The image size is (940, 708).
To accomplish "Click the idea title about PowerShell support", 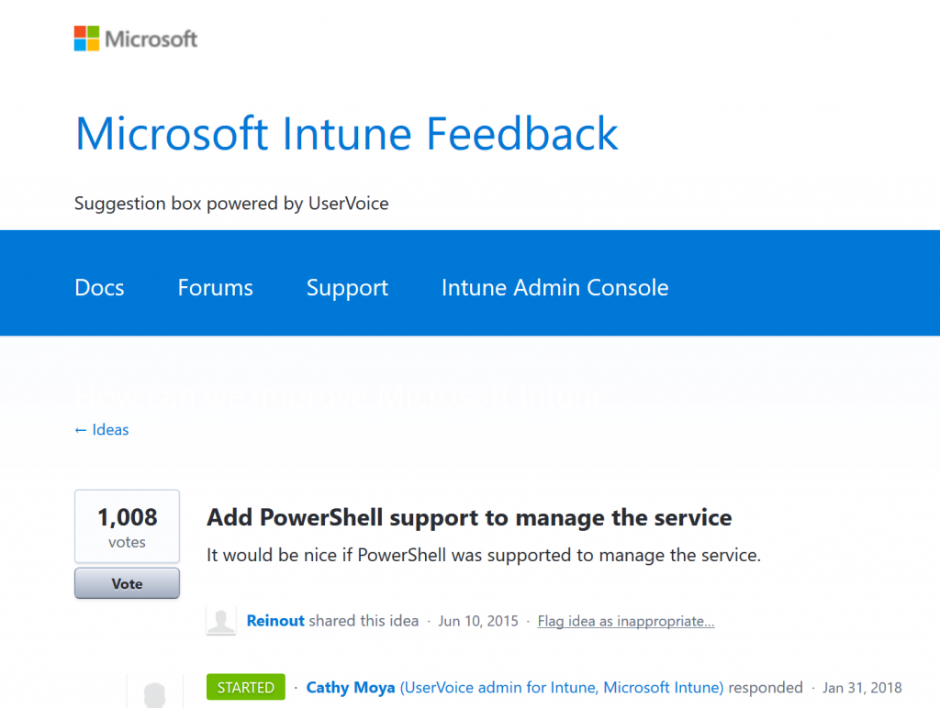I will (469, 517).
